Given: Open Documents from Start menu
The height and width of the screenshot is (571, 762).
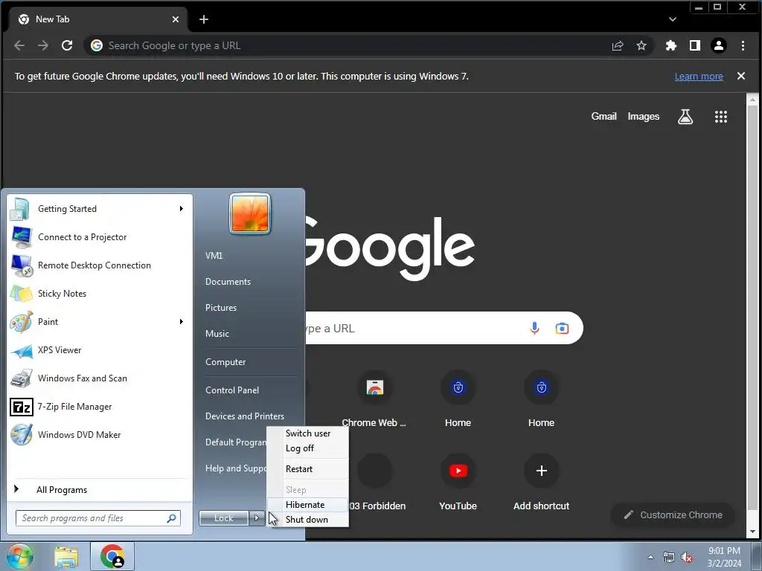Looking at the screenshot, I should pos(228,282).
